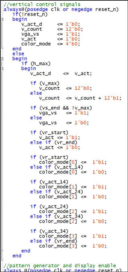Click the line 'color_mode[2] <= 1'b0;'

pyautogui.click(x=73, y=221)
